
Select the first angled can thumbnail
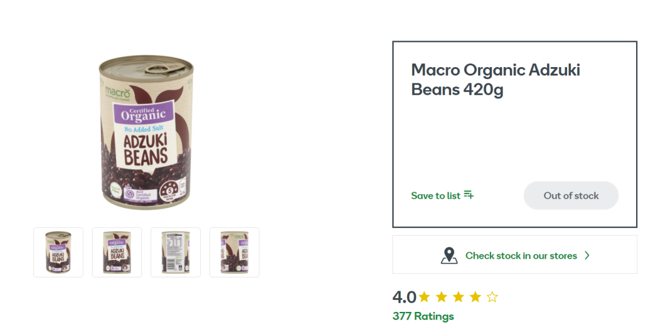tap(58, 252)
